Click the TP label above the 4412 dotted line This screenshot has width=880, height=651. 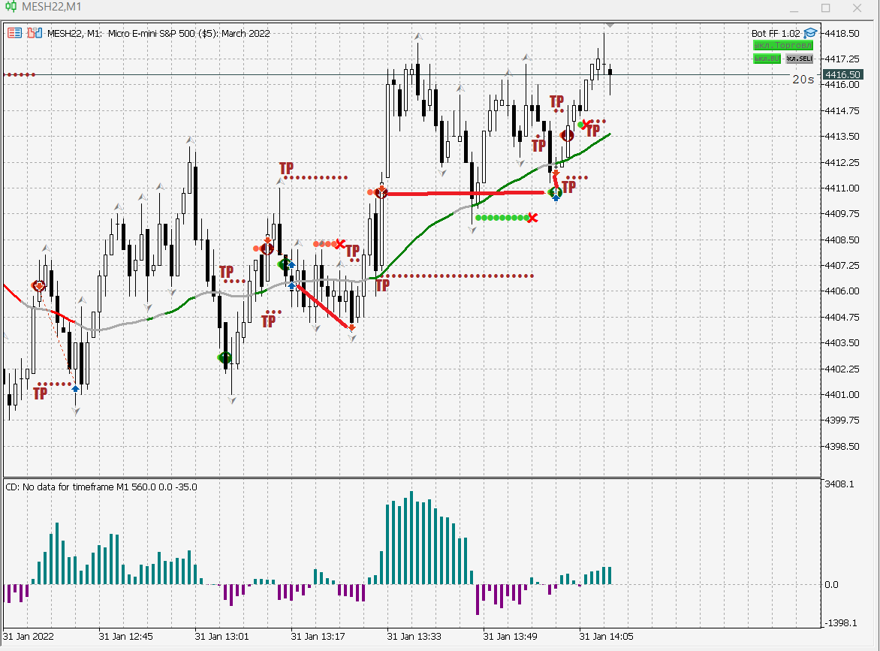click(x=286, y=168)
